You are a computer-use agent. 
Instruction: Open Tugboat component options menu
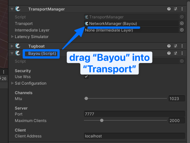(182, 46)
